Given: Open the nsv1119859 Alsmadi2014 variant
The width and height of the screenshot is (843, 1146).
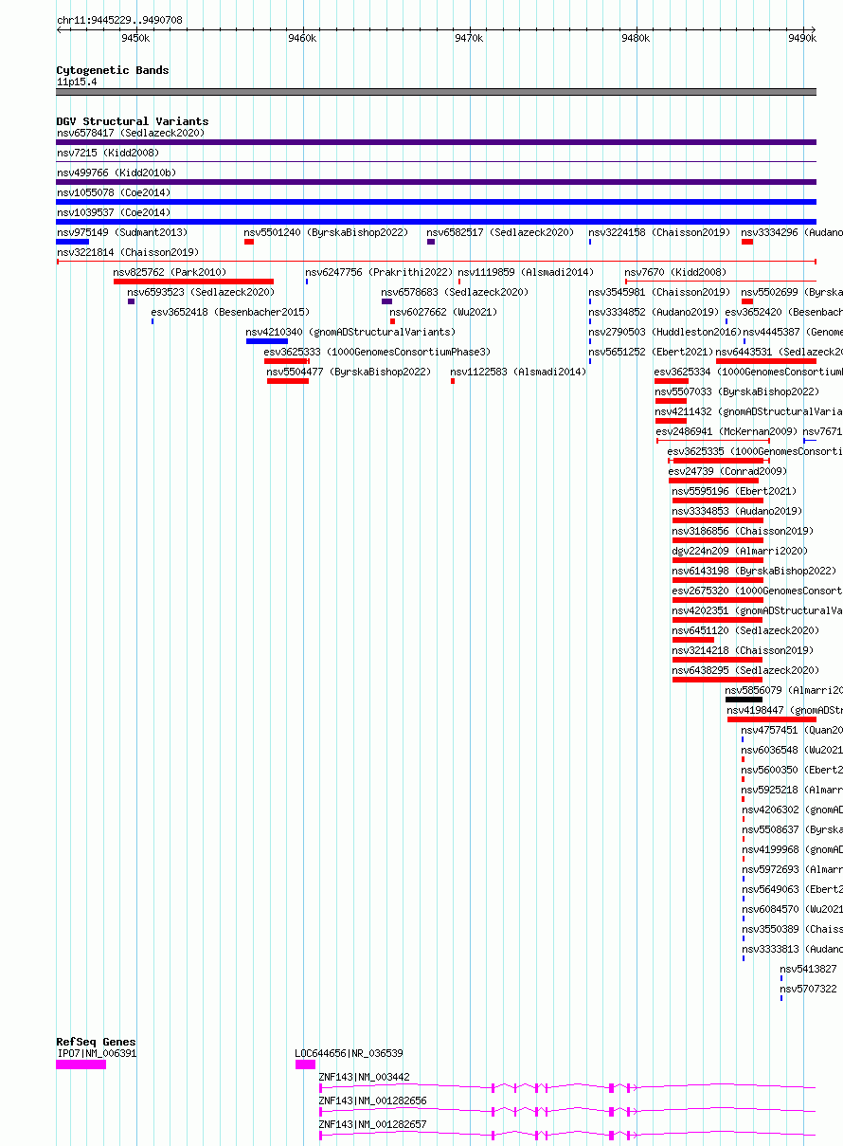Looking at the screenshot, I should tap(526, 272).
